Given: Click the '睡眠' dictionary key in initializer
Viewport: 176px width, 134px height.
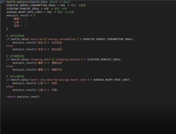Looking at the screenshot, I should (x=16, y=19).
